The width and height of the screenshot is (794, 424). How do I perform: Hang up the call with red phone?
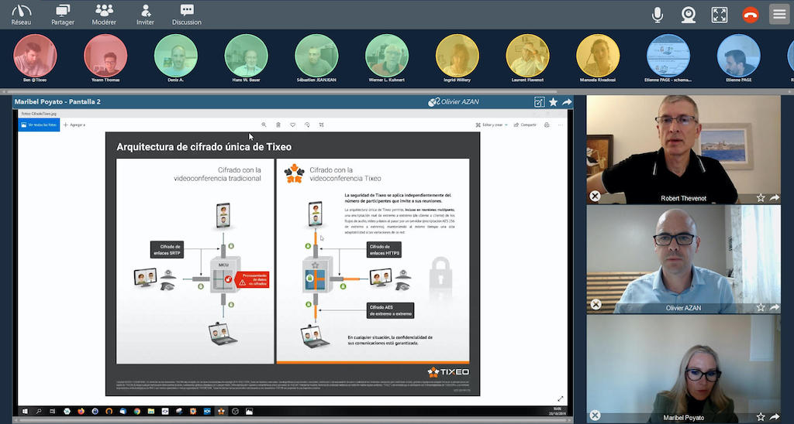coord(750,14)
